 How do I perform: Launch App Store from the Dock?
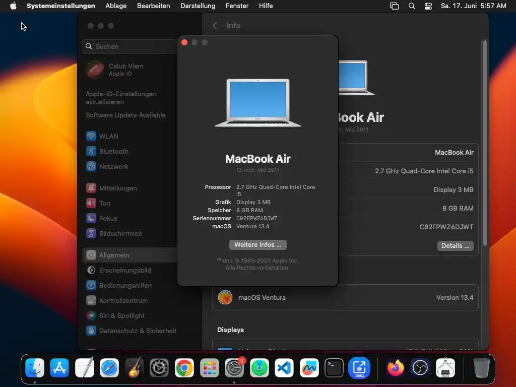pyautogui.click(x=59, y=367)
